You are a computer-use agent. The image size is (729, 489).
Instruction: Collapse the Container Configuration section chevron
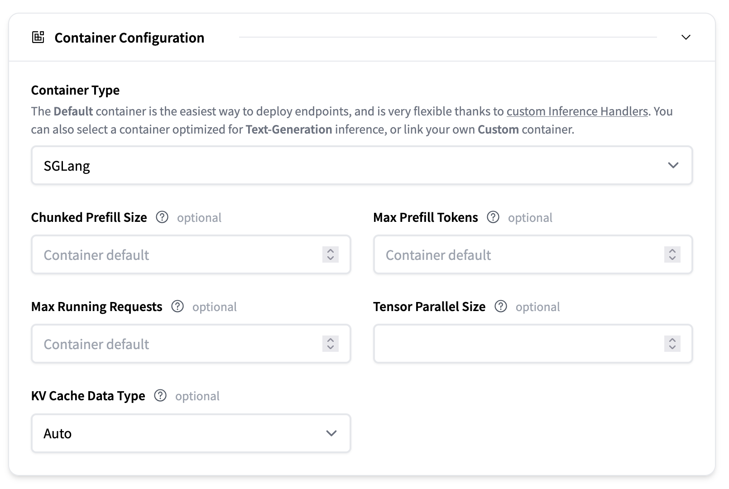[x=686, y=37]
